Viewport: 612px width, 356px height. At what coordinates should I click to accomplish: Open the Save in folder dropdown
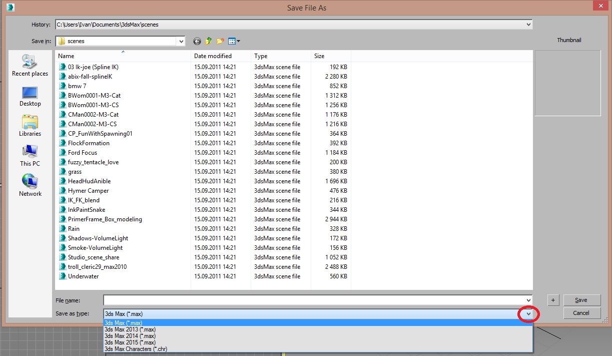pos(181,42)
